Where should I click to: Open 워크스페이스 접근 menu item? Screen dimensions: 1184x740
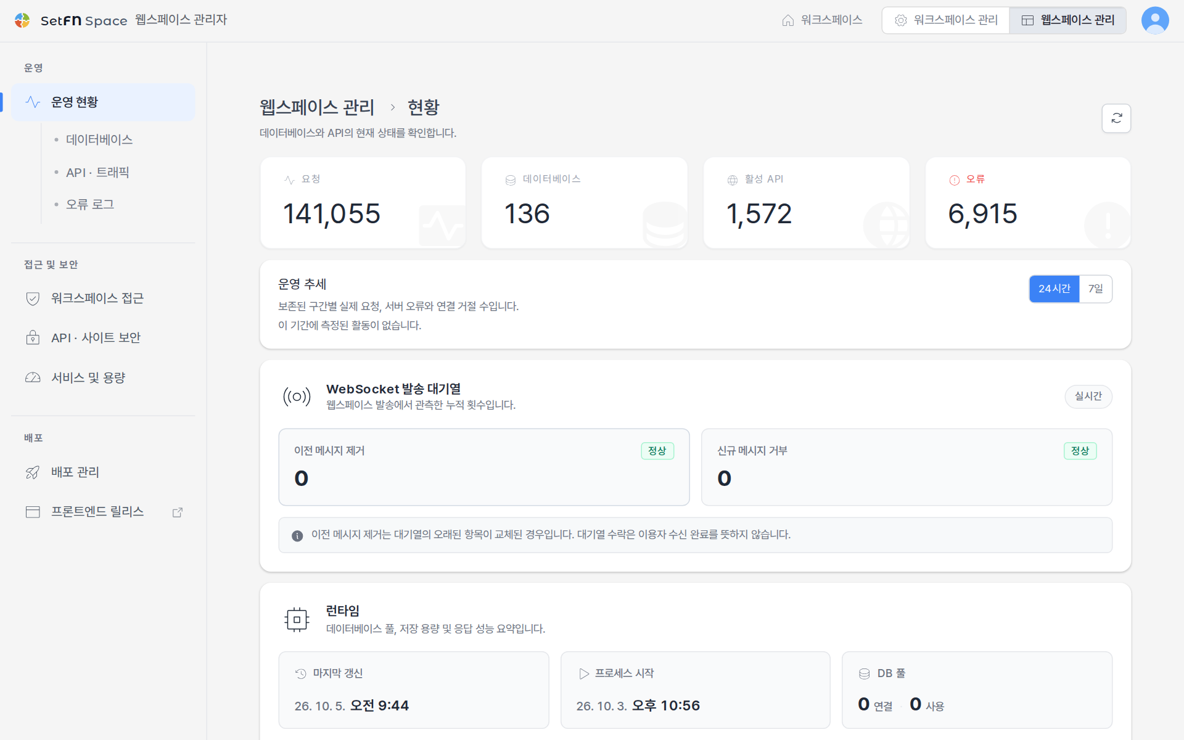[103, 298]
